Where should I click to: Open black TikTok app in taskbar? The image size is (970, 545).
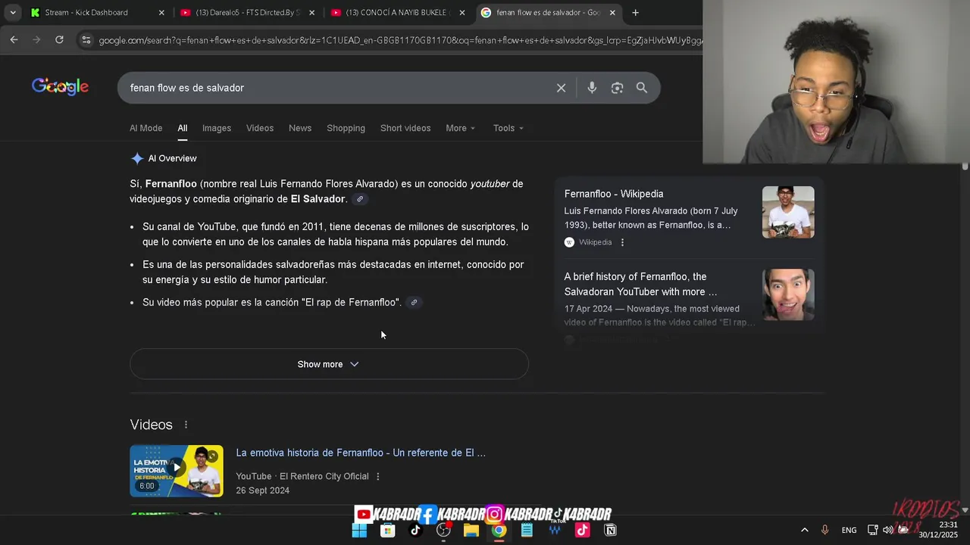coord(415,531)
